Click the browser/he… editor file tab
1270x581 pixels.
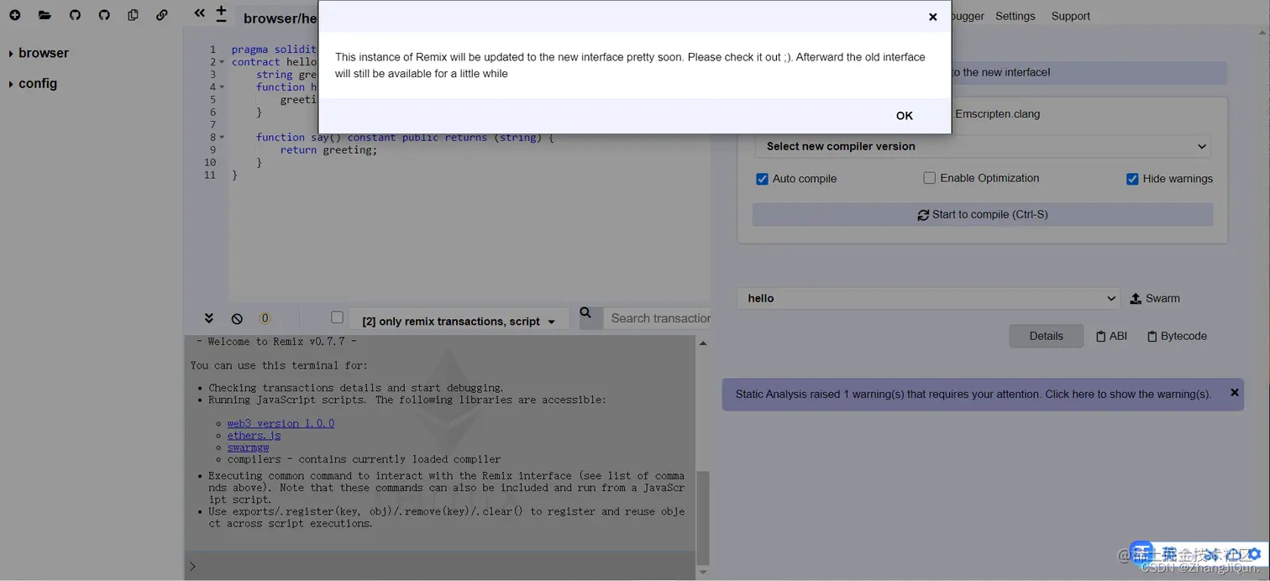coord(281,18)
